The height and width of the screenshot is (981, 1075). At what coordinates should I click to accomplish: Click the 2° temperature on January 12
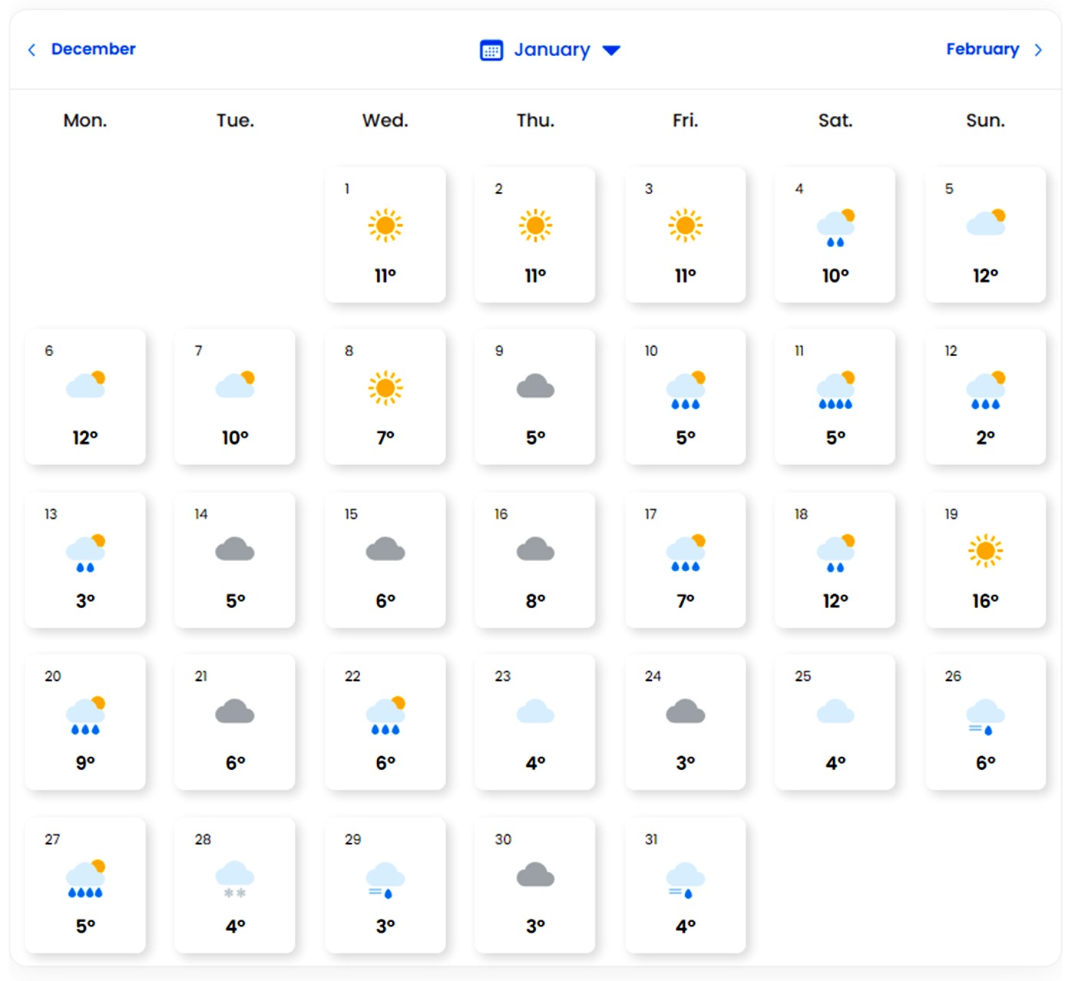click(x=985, y=438)
